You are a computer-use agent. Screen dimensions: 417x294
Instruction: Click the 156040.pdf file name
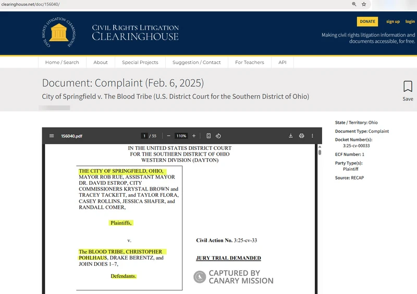(71, 136)
